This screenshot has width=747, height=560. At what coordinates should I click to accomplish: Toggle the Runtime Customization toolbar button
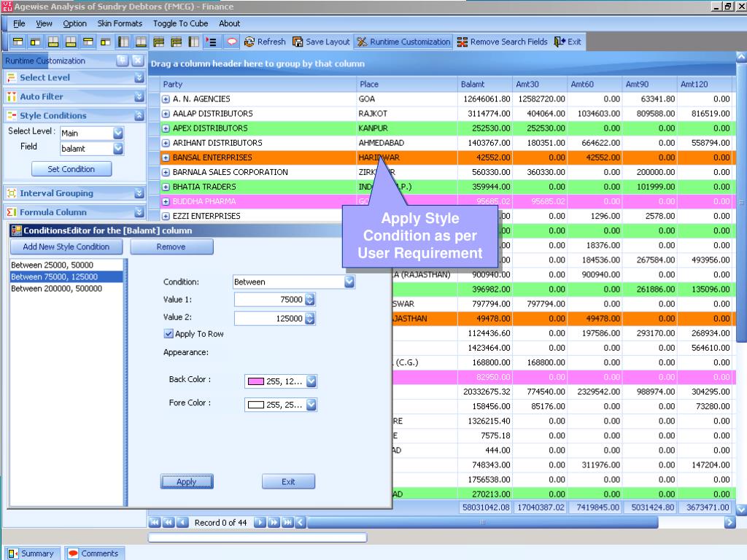(x=403, y=42)
